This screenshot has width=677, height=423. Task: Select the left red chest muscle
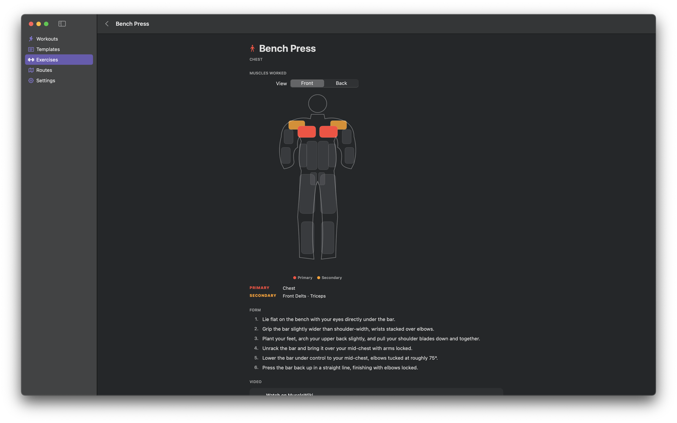tap(307, 132)
